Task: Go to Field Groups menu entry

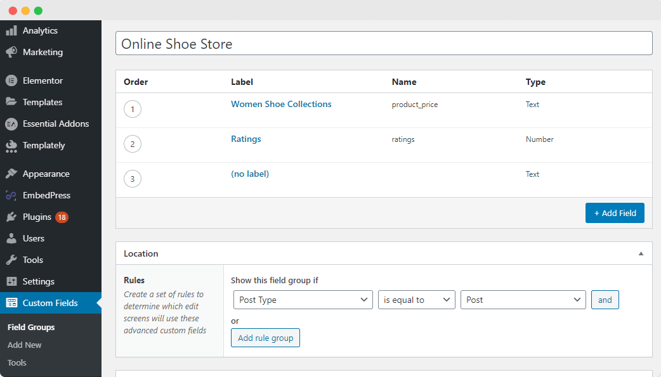Action: point(30,327)
